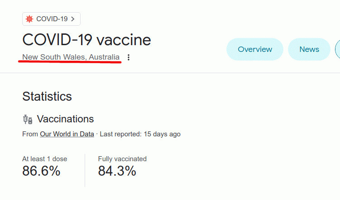Click the vertical divider between the two percentages
Image resolution: width=340 pixels, height=200 pixels.
point(85,170)
